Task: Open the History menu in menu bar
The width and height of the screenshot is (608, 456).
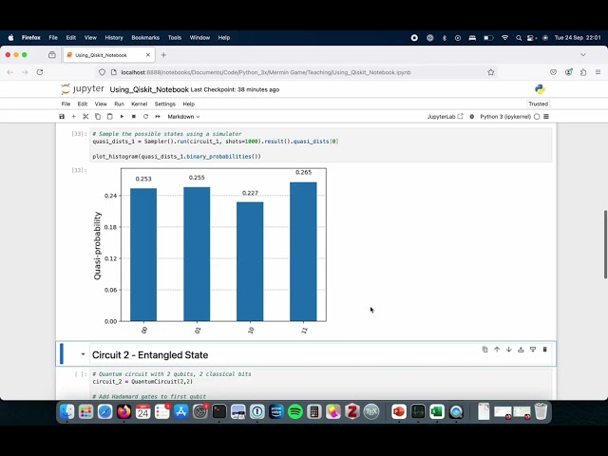Action: (x=114, y=38)
